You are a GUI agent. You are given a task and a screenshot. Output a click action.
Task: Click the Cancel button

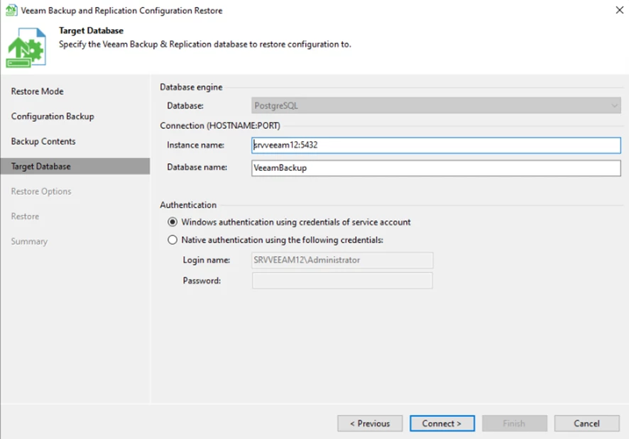tap(586, 423)
